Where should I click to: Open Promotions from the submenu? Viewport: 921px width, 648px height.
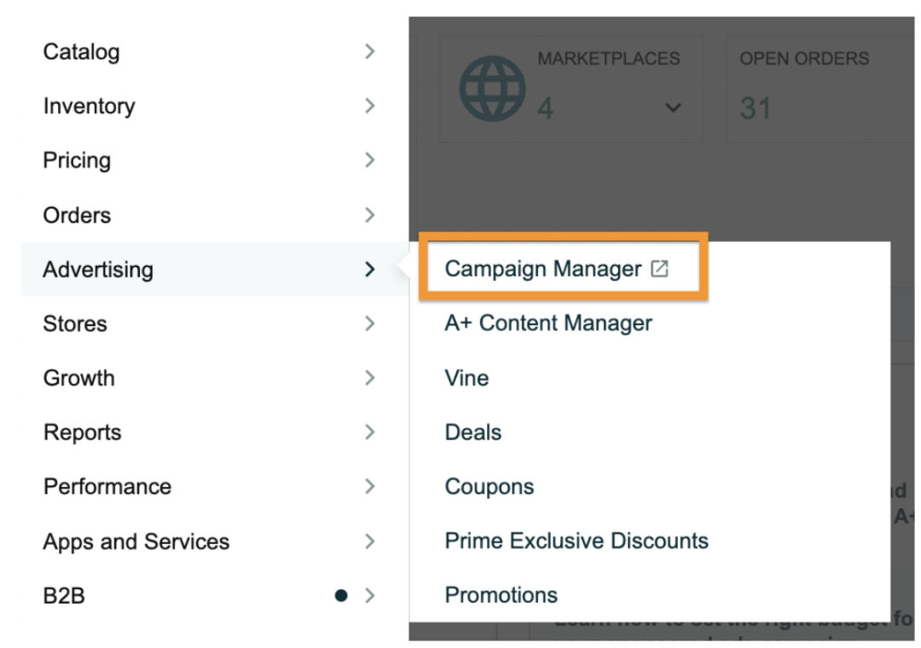(501, 595)
